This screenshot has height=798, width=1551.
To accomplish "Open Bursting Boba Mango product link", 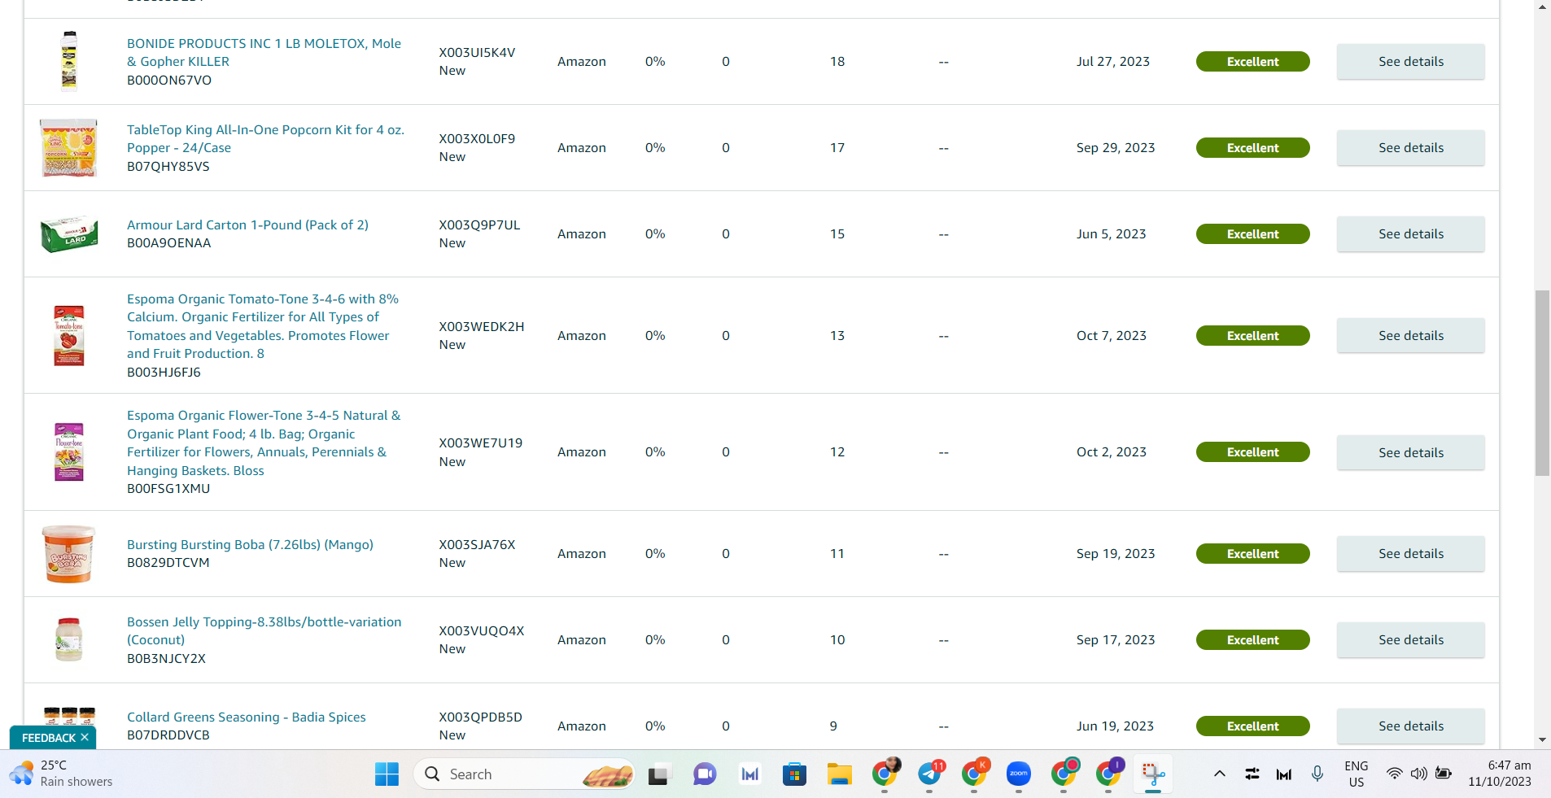I will click(x=250, y=544).
